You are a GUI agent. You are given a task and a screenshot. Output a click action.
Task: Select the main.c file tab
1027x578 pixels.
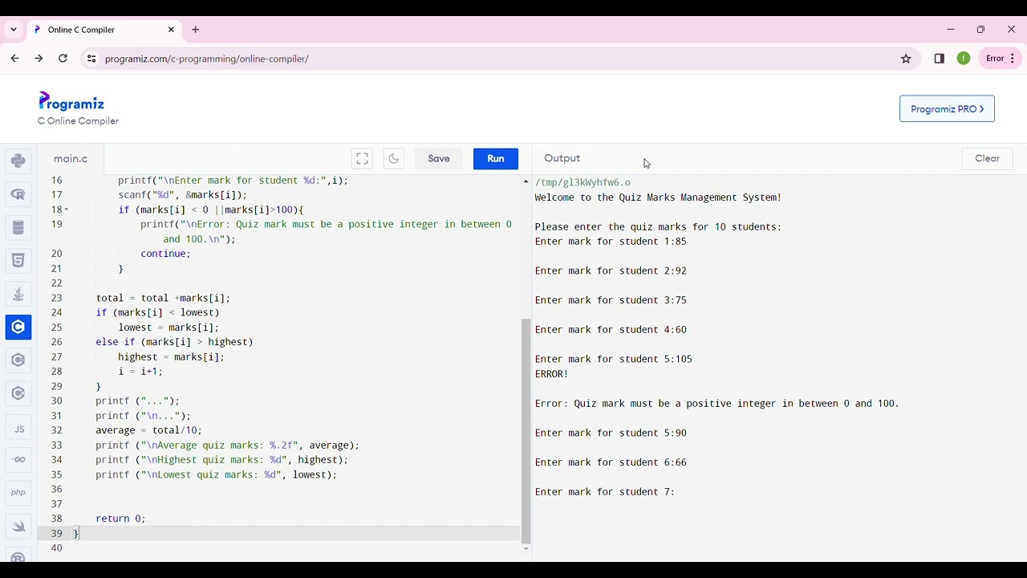(71, 159)
